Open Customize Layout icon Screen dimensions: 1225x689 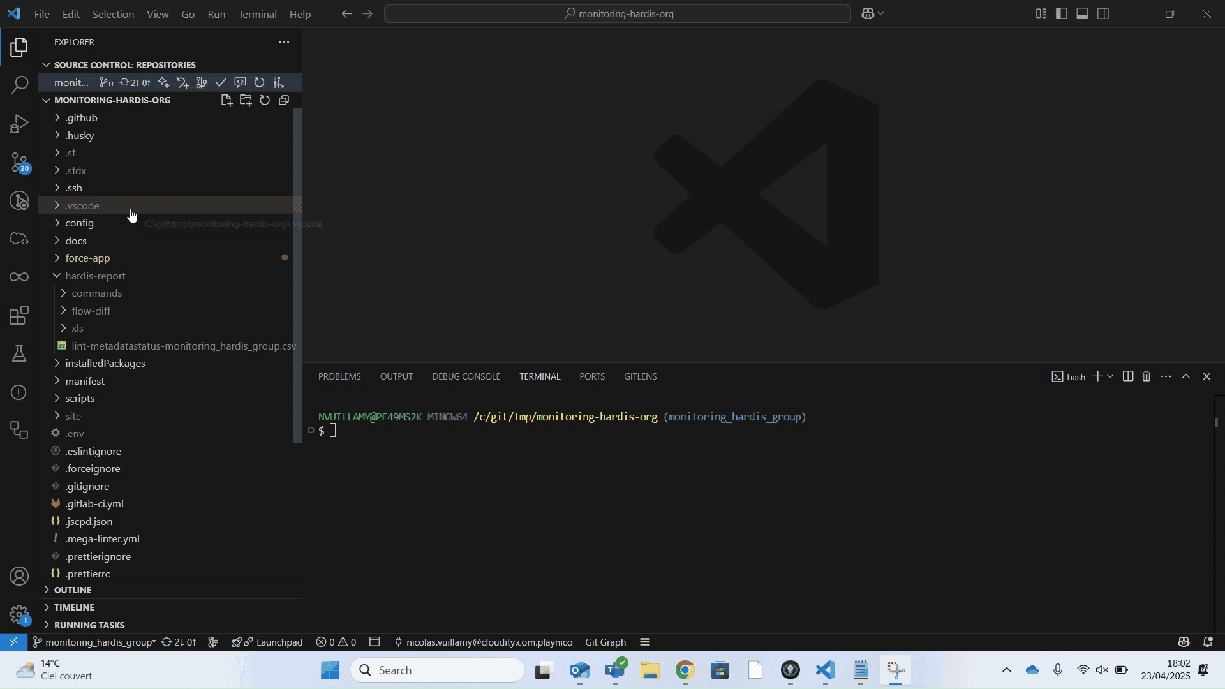1041,13
